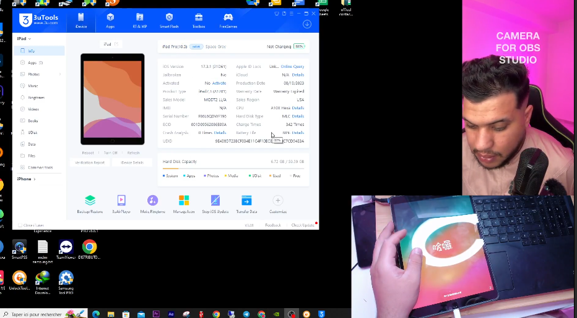
Task: Open Samsung Tool PRO desktop shortcut
Action: click(66, 282)
